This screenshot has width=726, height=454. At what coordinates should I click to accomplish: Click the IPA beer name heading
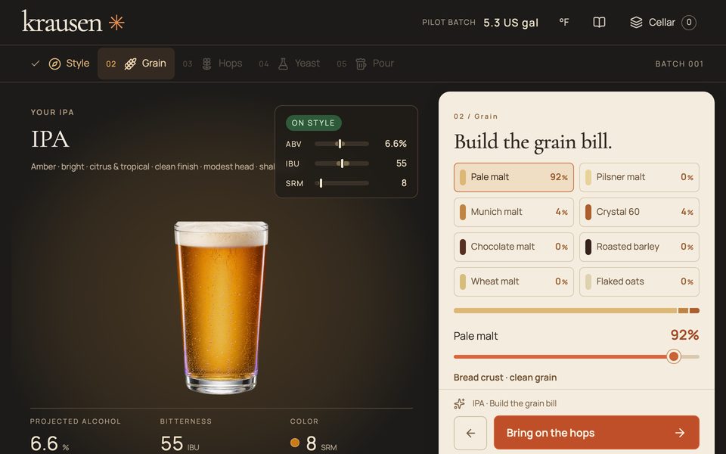[x=50, y=139]
